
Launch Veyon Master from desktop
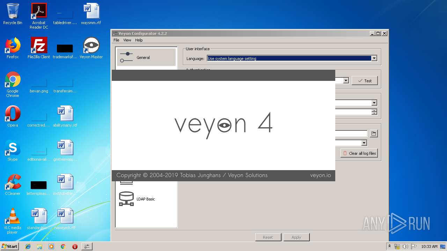tap(91, 48)
